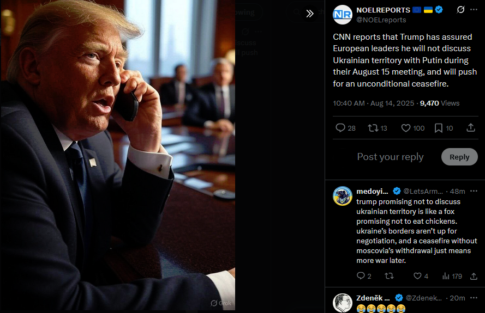Like medoyi's comment with 4 likes
The image size is (485, 313).
tap(421, 276)
